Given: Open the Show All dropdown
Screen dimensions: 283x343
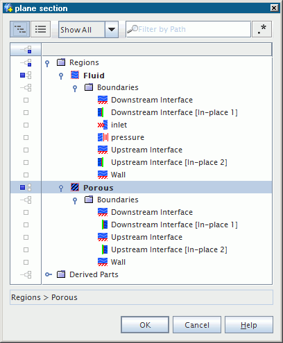Looking at the screenshot, I should click(112, 29).
